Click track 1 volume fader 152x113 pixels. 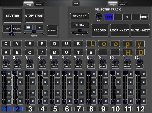(x=4, y=89)
